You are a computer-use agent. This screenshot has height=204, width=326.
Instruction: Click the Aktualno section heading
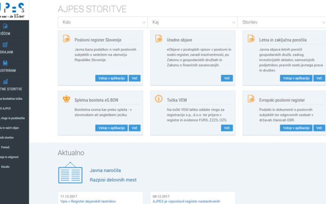coord(71,153)
